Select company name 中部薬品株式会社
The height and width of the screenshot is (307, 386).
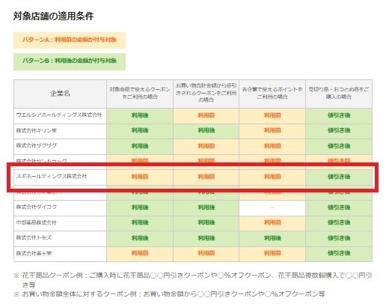[x=37, y=222]
